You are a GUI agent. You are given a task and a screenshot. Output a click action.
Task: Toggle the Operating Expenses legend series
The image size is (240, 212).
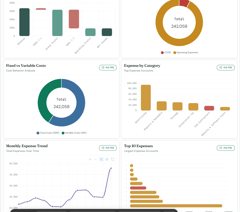186,52
